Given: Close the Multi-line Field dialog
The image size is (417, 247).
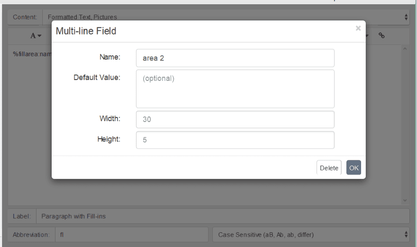Looking at the screenshot, I should coord(358,28).
